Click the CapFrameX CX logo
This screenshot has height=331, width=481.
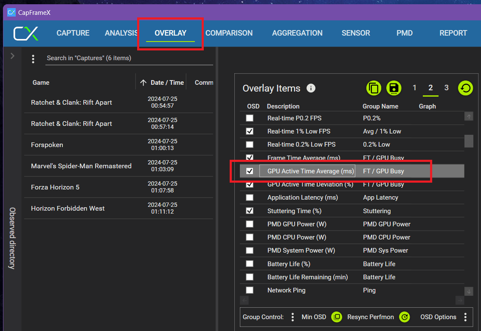(26, 33)
